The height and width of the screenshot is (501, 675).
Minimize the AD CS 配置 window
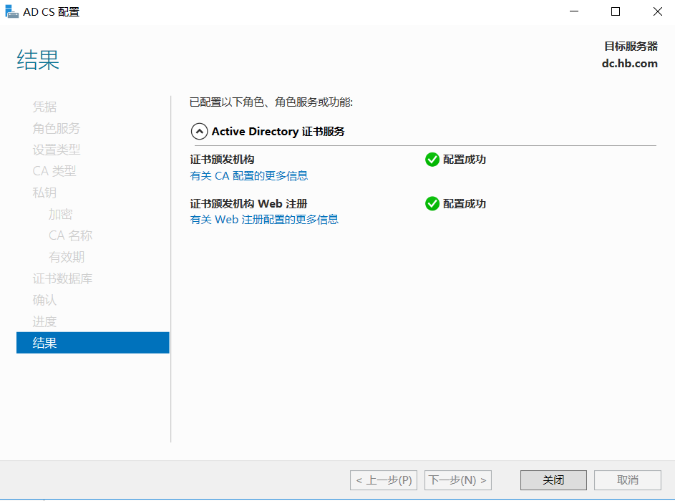[x=574, y=11]
